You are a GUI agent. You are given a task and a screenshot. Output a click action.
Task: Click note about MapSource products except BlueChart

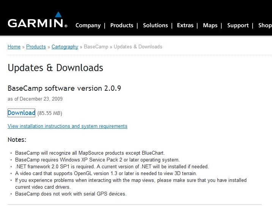pos(90,153)
